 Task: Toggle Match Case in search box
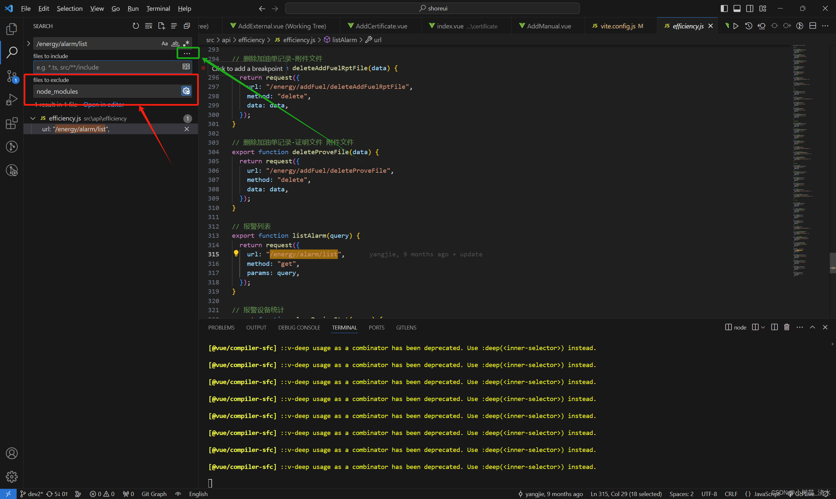pos(164,43)
